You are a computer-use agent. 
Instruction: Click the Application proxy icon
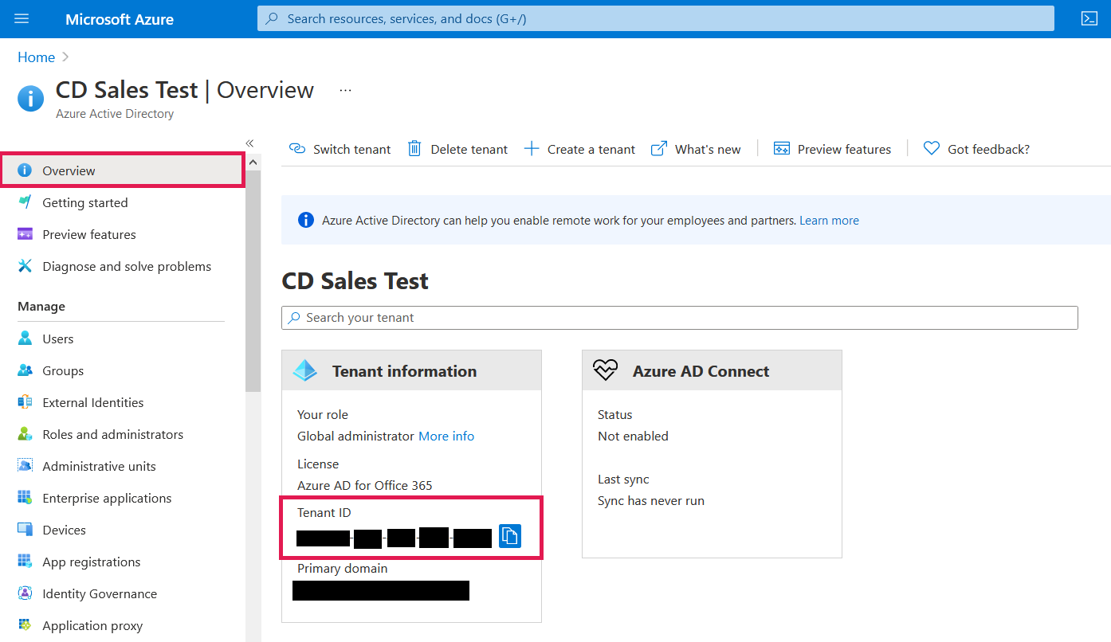[26, 625]
